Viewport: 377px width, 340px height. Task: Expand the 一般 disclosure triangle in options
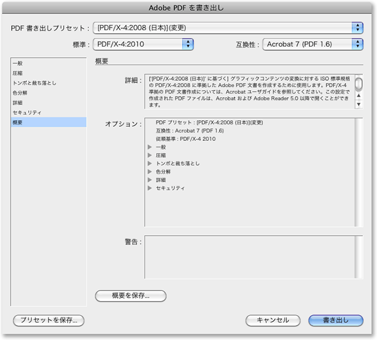pyautogui.click(x=150, y=147)
